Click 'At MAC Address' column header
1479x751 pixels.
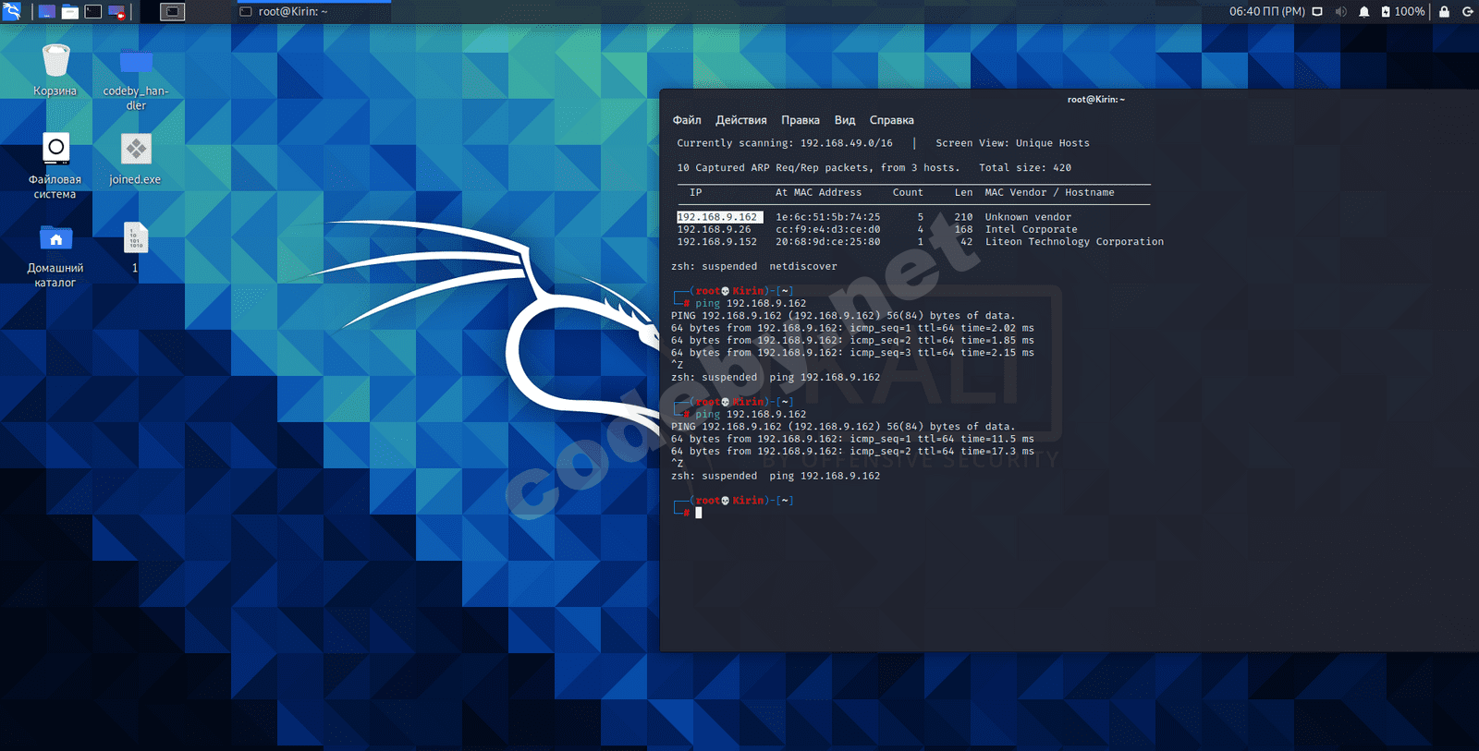[818, 192]
